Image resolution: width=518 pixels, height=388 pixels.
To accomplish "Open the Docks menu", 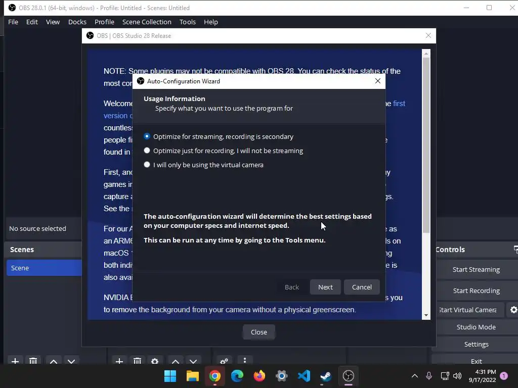I will click(x=77, y=22).
